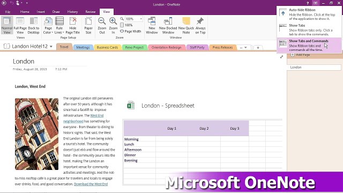Image resolution: width=343 pixels, height=193 pixels.
Task: Open the Page Color menu
Action: click(x=48, y=26)
